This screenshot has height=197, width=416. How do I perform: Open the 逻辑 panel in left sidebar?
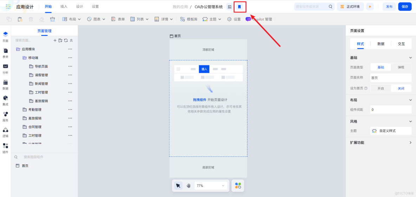coord(5,133)
